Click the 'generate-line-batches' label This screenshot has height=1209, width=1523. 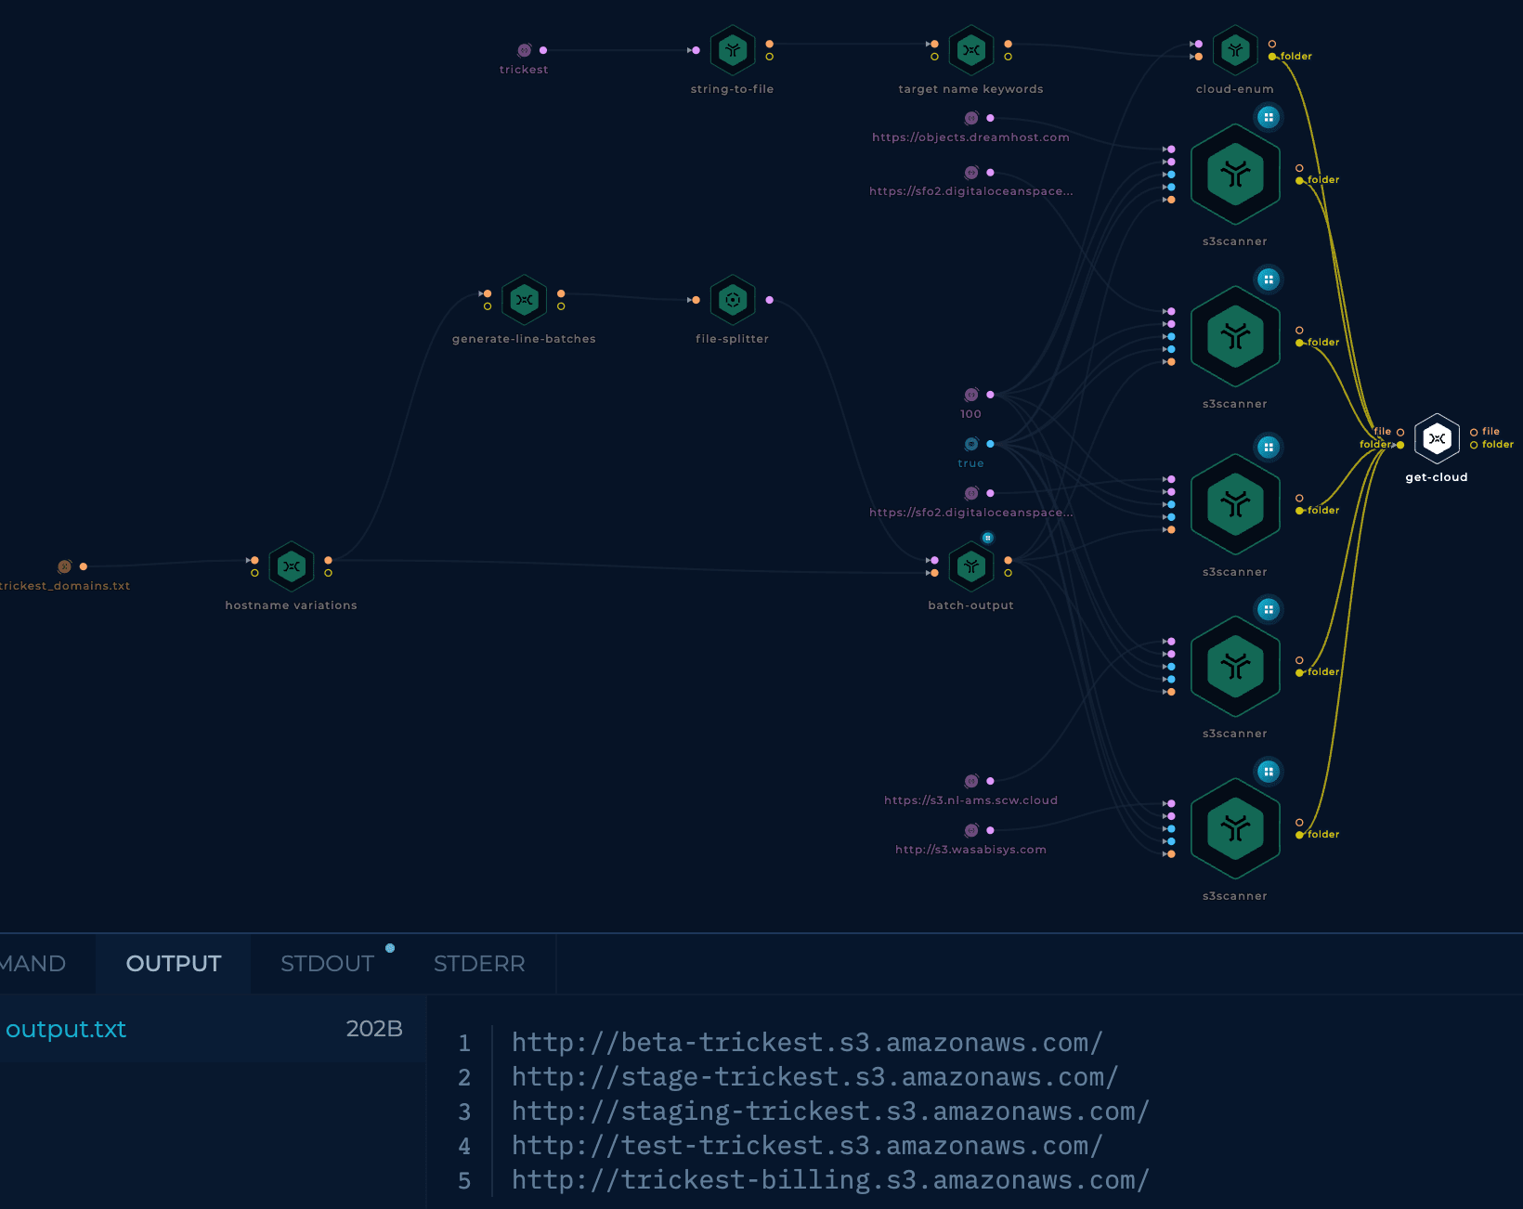pos(525,339)
